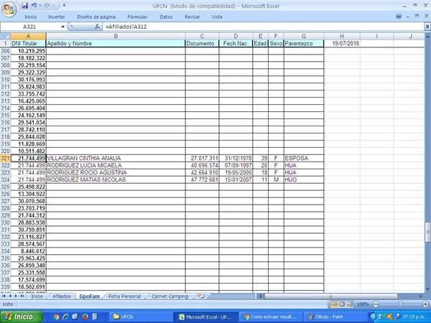
Task: Click the next-sheet navigation arrow
Action: point(16,296)
